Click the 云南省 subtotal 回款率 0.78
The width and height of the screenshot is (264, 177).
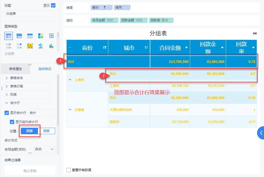point(252,98)
